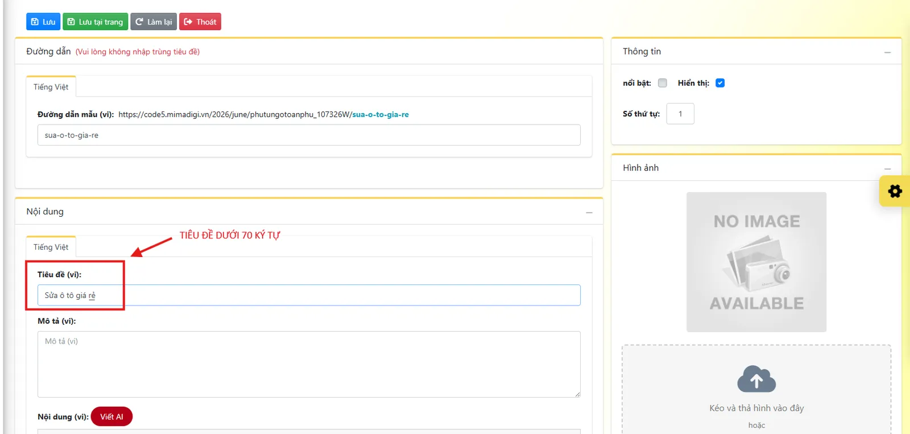Uncheck the Hiển thị checkbox
The width and height of the screenshot is (910, 434).
click(720, 83)
